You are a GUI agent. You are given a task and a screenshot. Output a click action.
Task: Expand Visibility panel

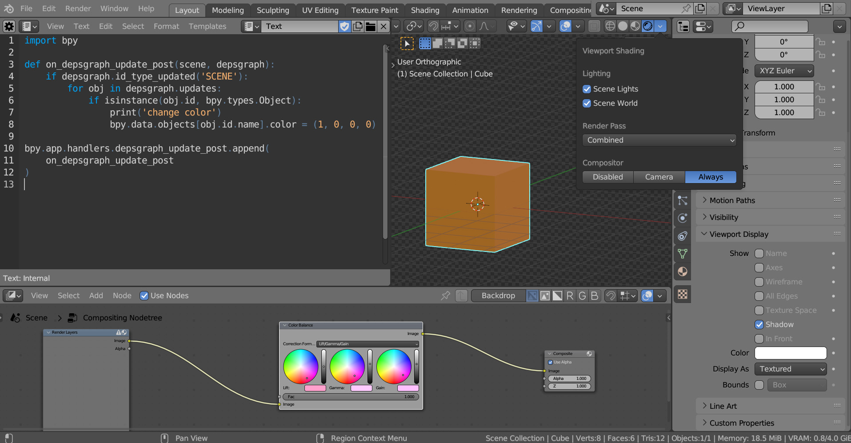click(770, 217)
